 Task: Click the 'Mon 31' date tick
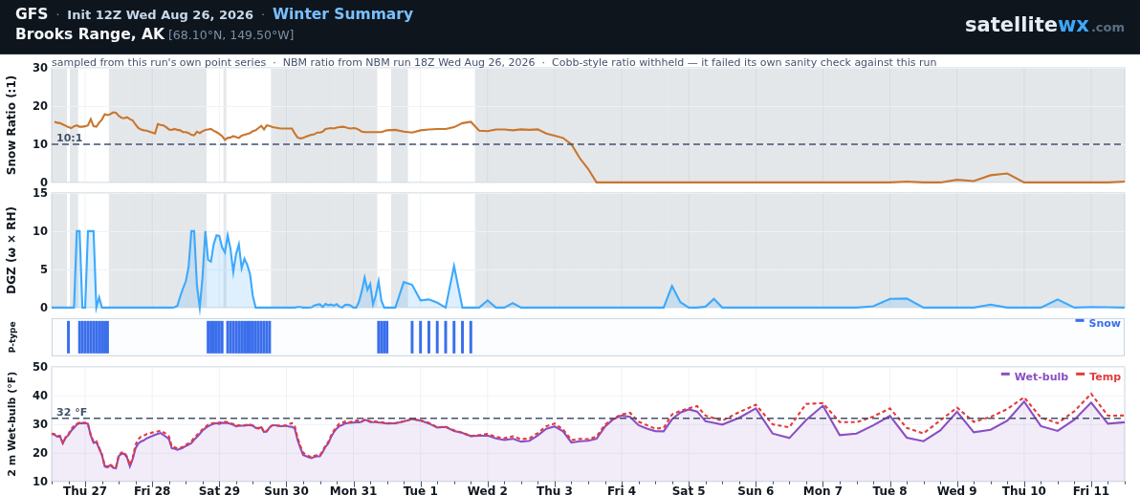tap(354, 490)
